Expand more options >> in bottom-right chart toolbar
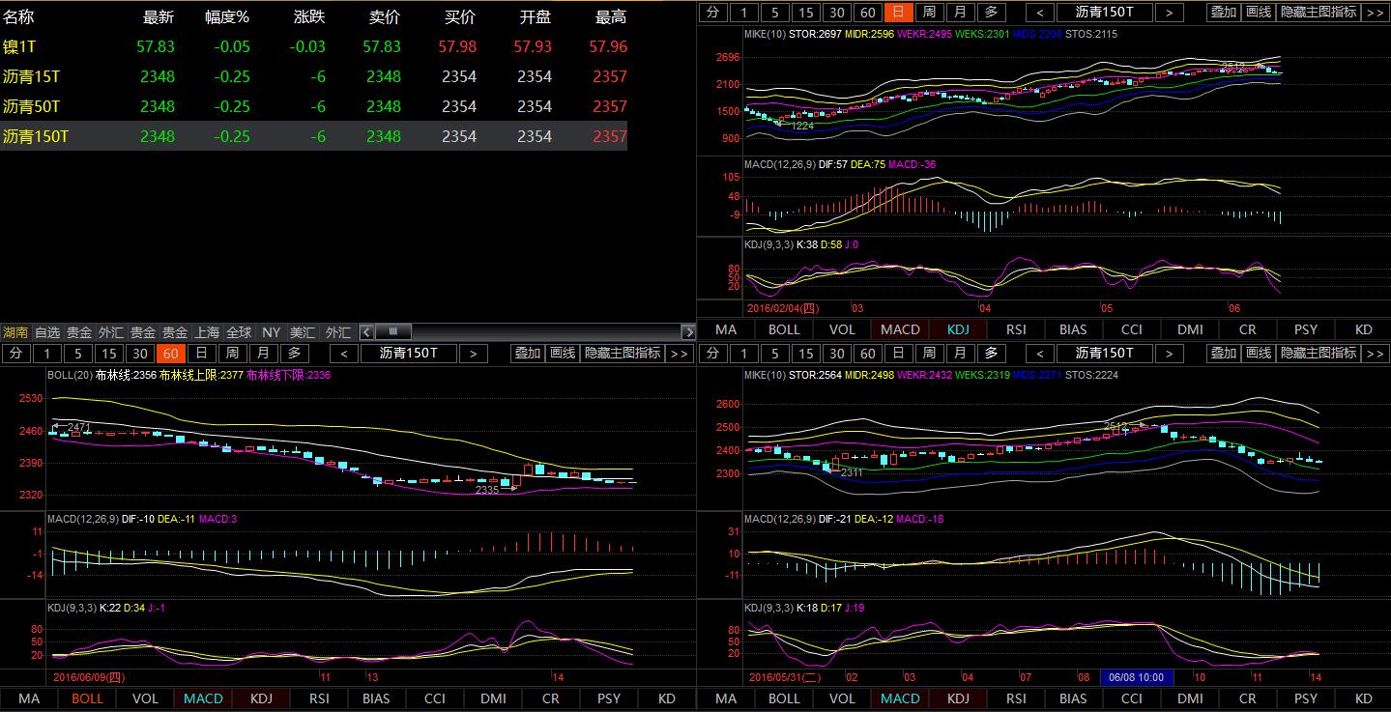 [x=1375, y=353]
